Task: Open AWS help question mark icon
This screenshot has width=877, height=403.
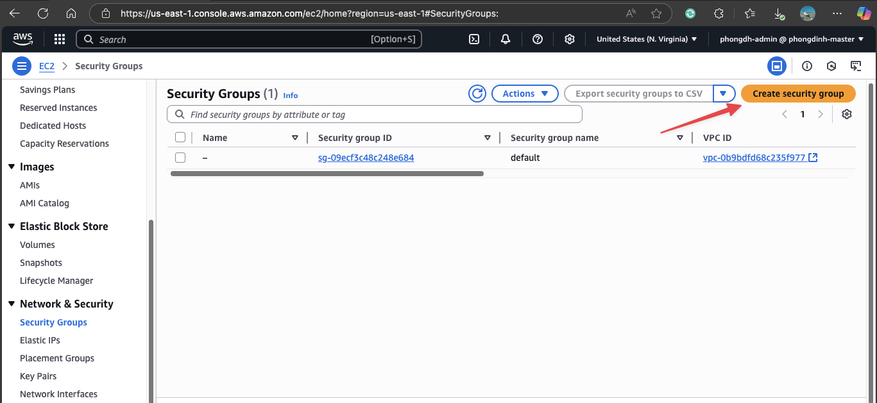Action: pos(538,39)
